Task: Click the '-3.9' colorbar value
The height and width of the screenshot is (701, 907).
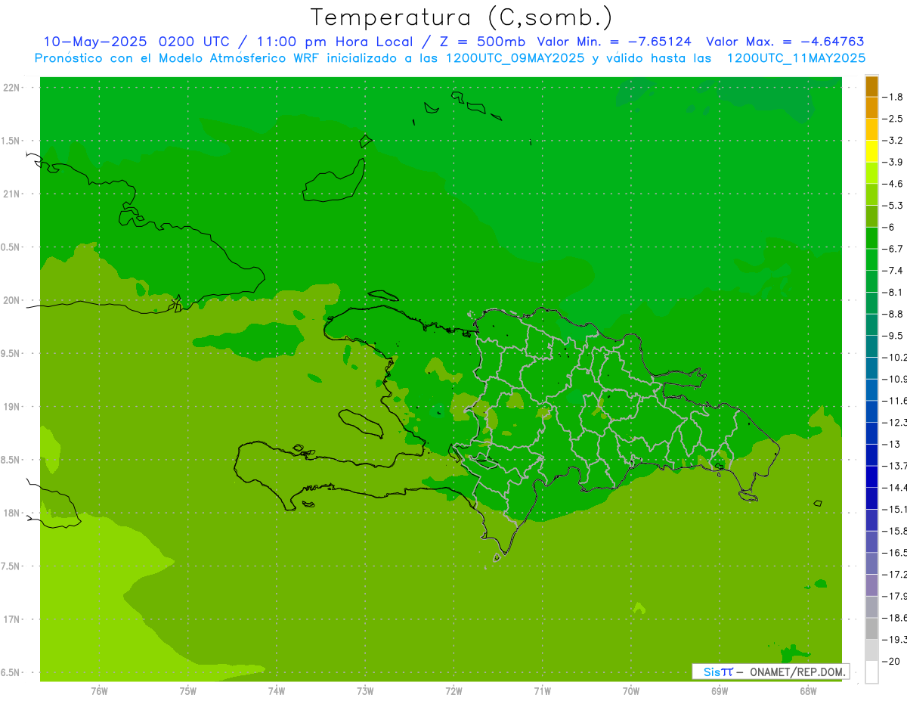Action: (x=894, y=162)
